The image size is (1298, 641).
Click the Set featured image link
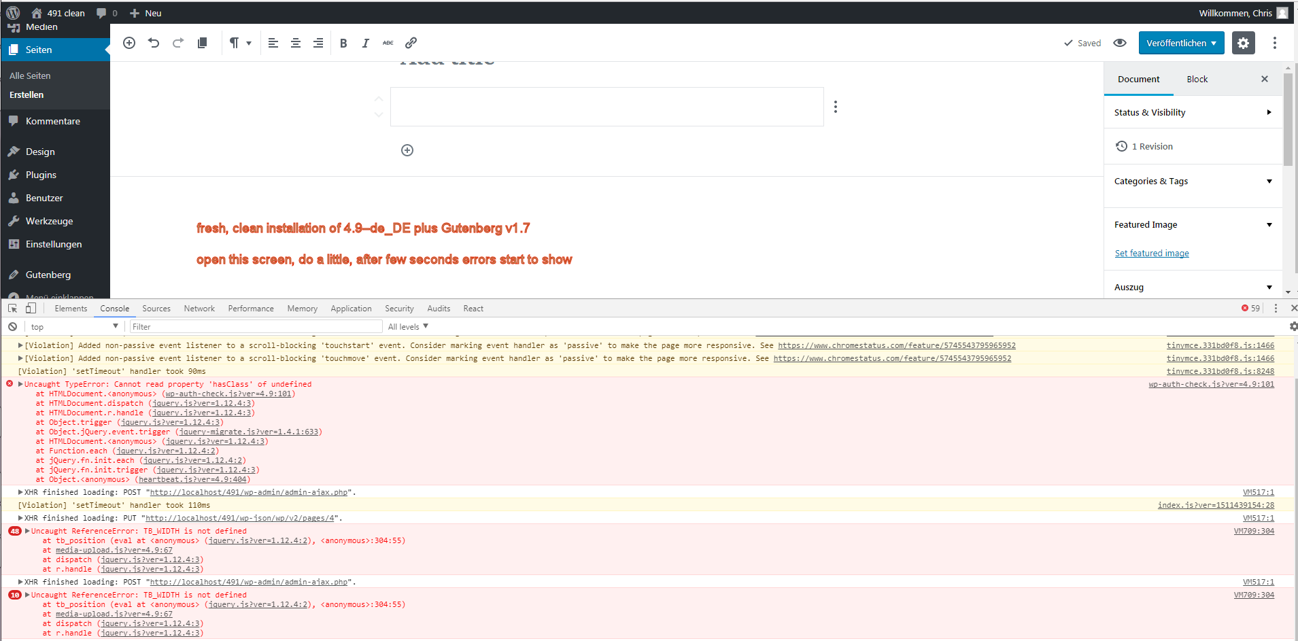[1151, 253]
